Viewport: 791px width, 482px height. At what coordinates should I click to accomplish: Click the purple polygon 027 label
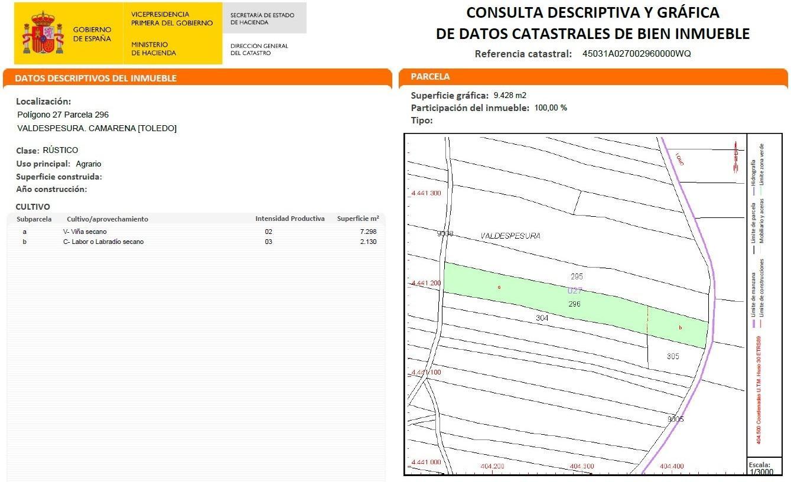pyautogui.click(x=575, y=291)
